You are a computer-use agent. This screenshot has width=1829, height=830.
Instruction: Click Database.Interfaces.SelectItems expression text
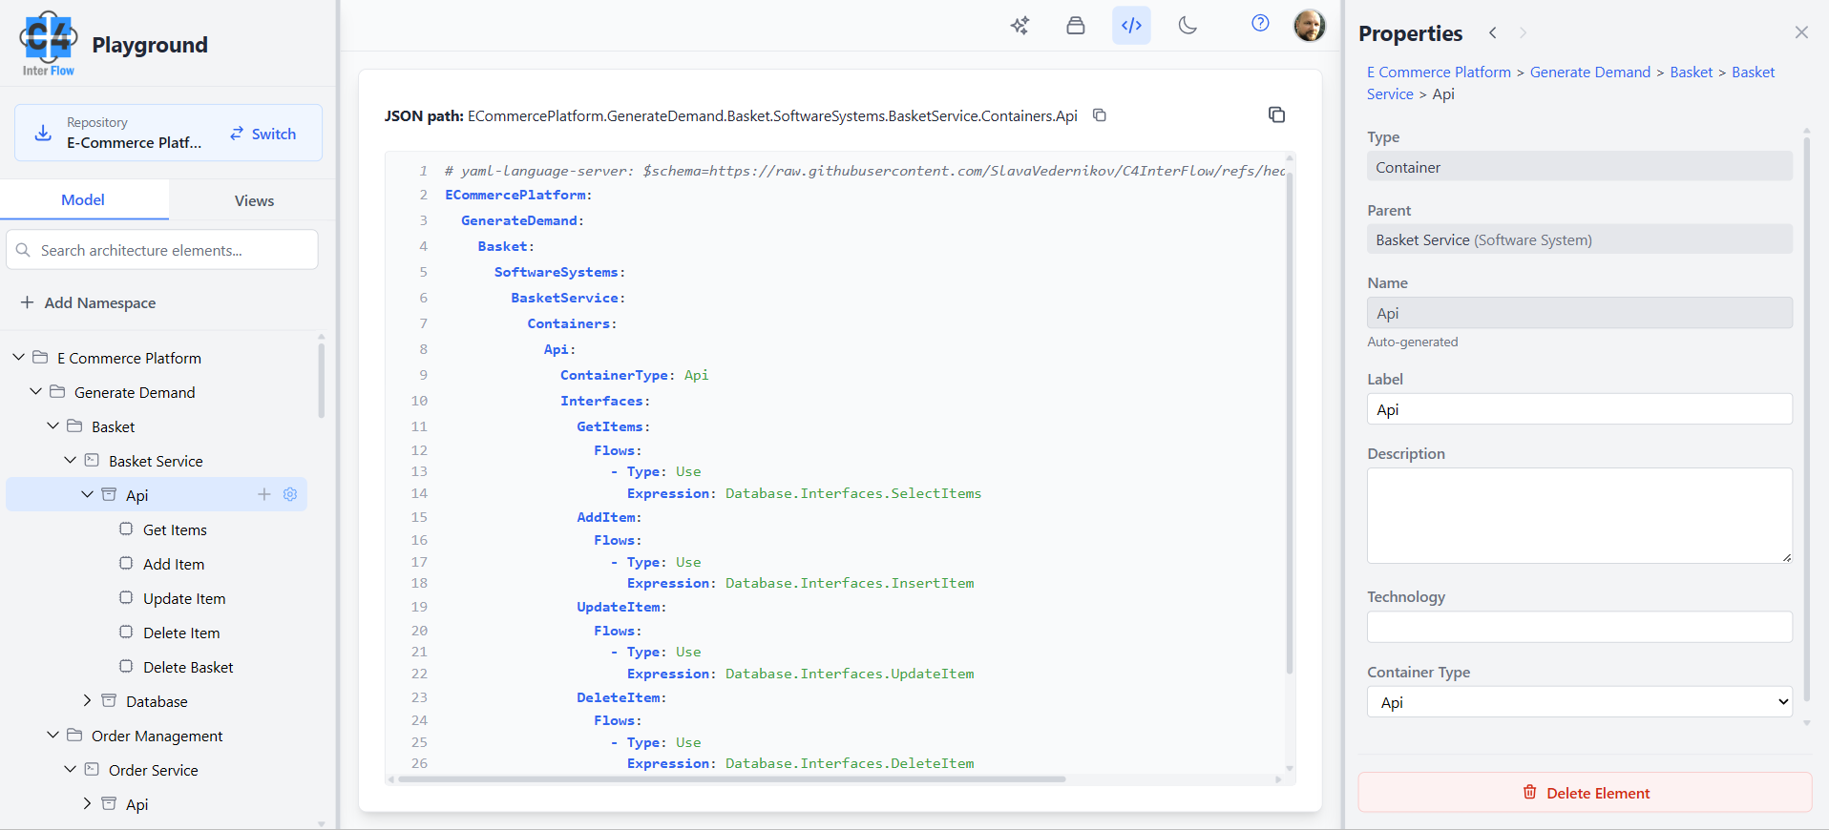853,493
